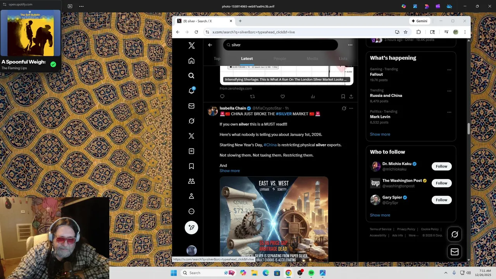Show hidden system tray icons chevron
This screenshot has height=279, width=496.
(x=446, y=273)
